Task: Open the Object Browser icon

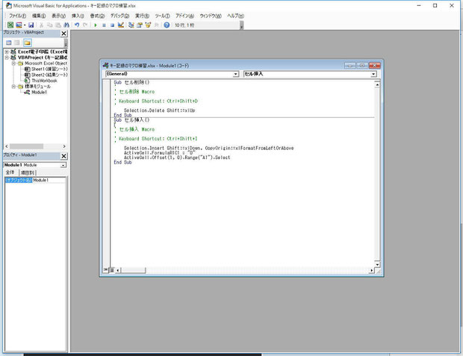Action: point(148,25)
